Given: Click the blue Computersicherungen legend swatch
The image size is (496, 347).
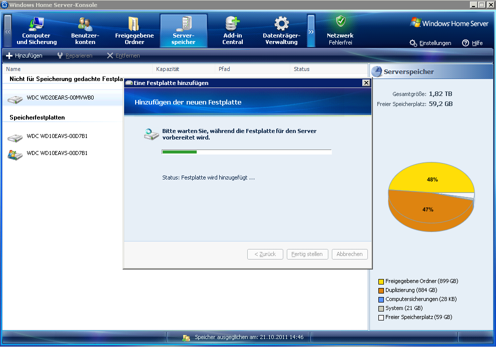Looking at the screenshot, I should [x=381, y=299].
